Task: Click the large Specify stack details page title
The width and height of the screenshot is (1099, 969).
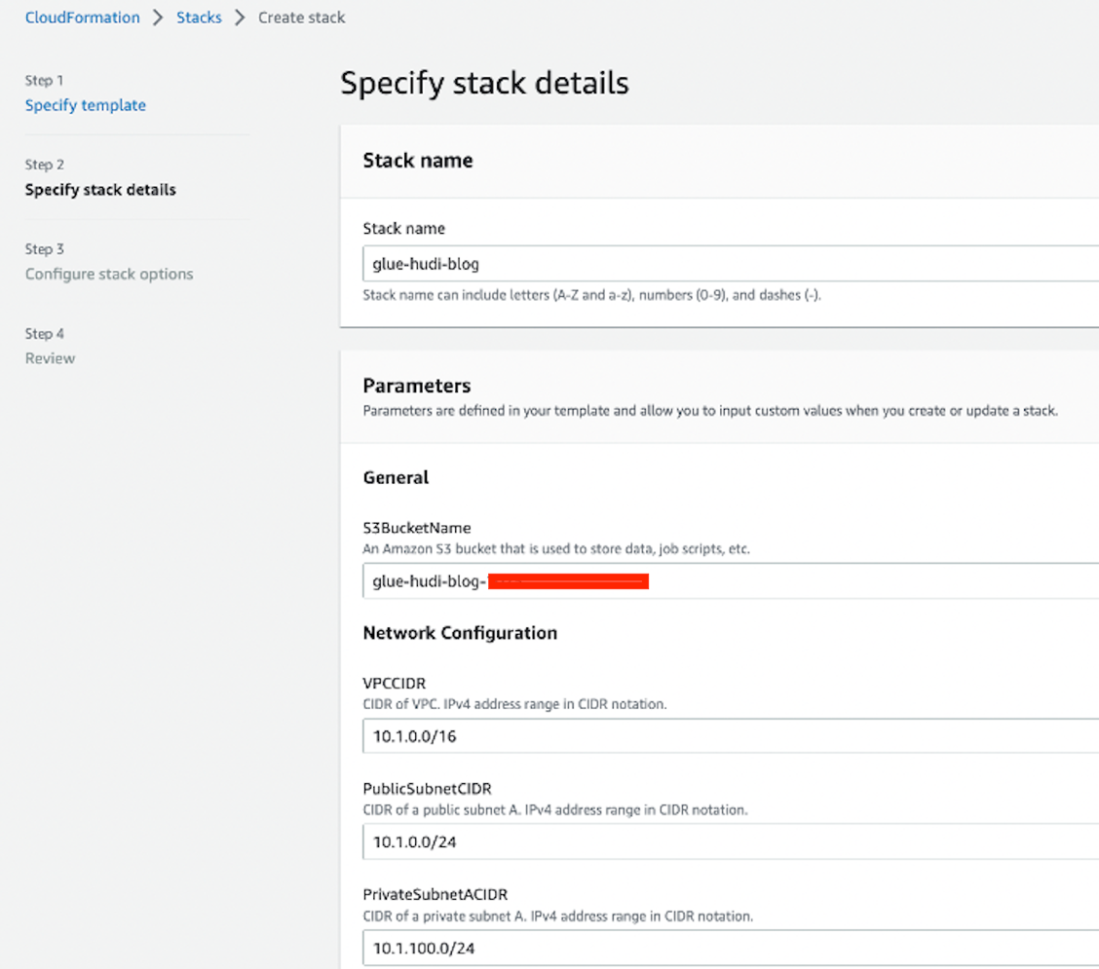Action: 484,84
